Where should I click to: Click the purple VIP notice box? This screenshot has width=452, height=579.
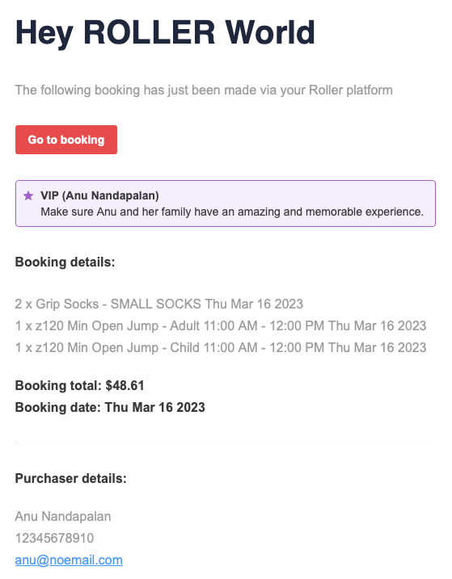pos(226,203)
